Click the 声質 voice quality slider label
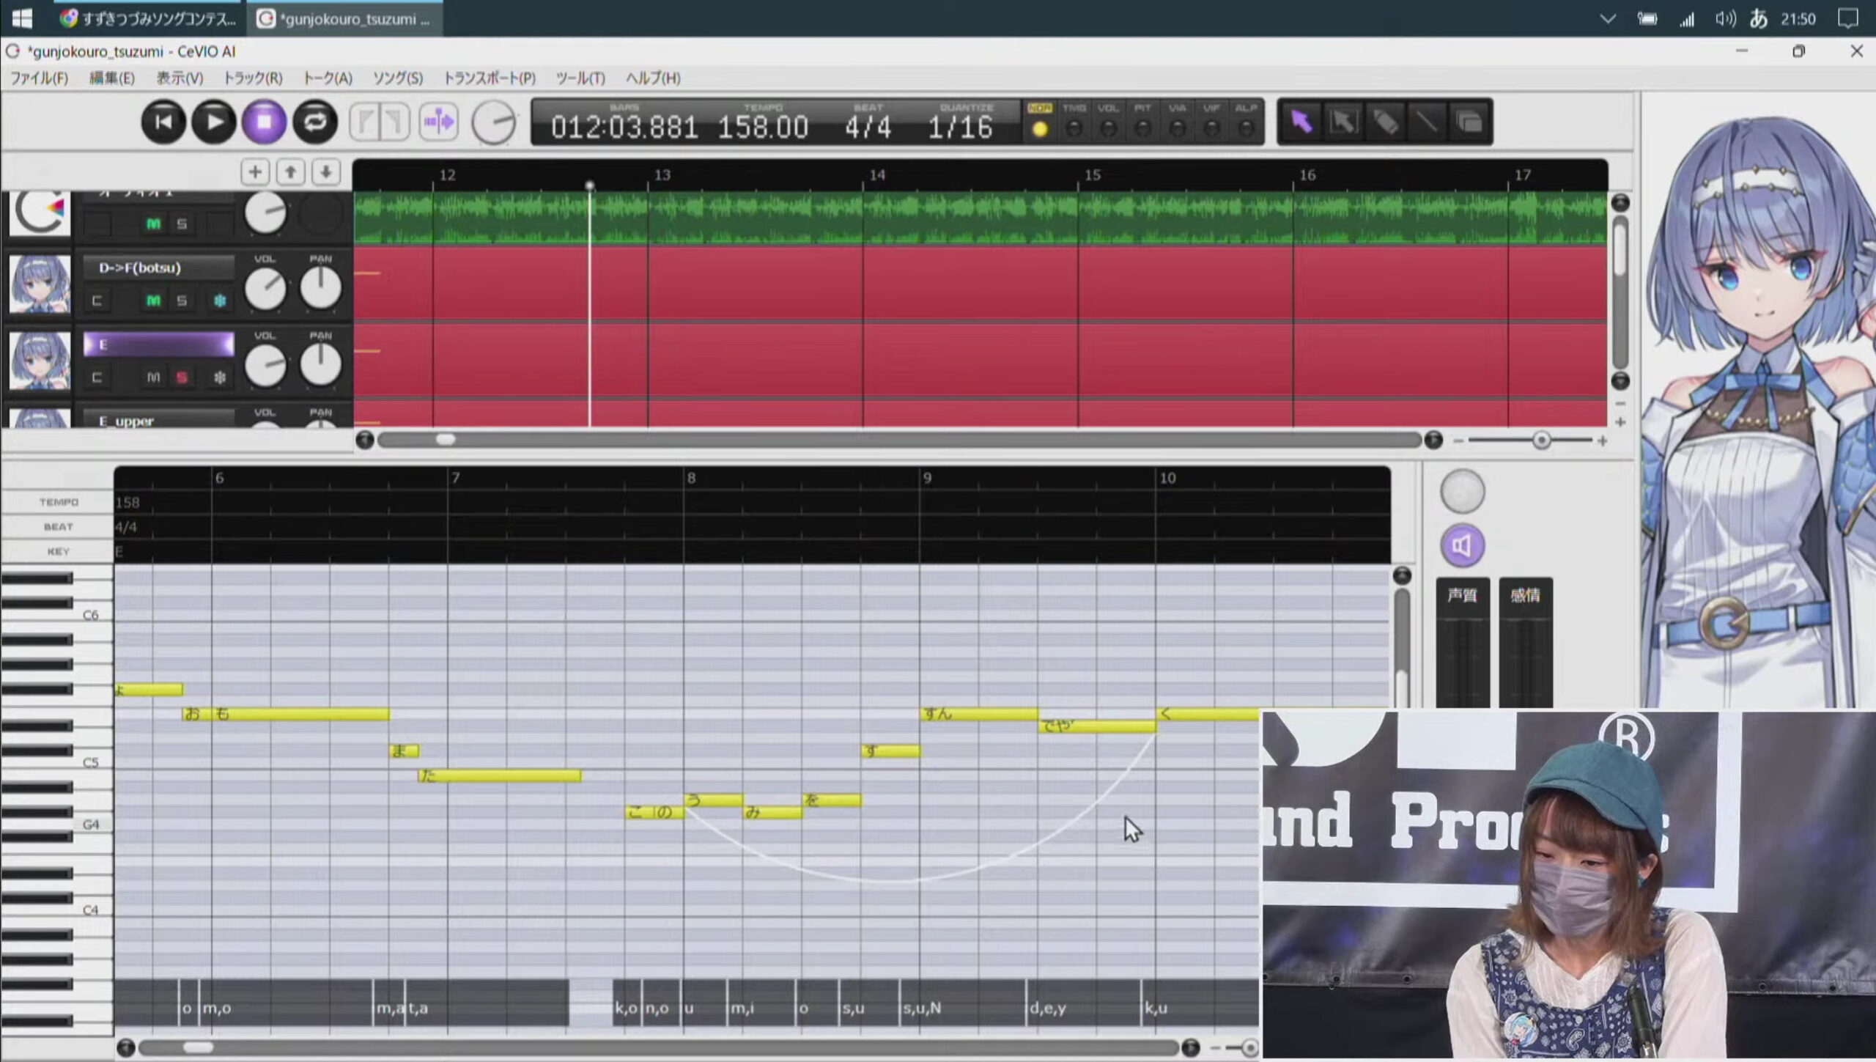The width and height of the screenshot is (1876, 1062). click(x=1462, y=595)
